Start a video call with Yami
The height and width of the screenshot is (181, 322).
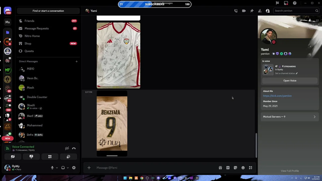(244, 11)
